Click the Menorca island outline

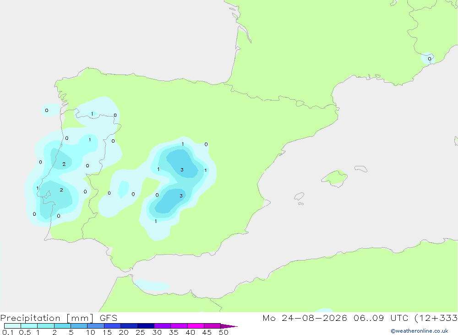click(361, 169)
